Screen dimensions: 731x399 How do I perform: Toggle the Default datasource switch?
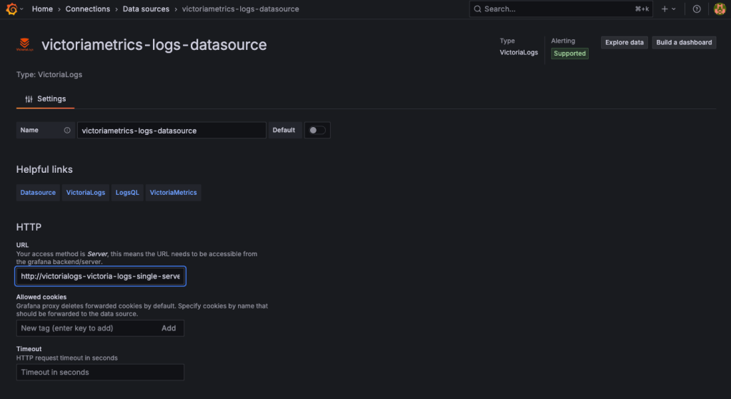pyautogui.click(x=317, y=131)
